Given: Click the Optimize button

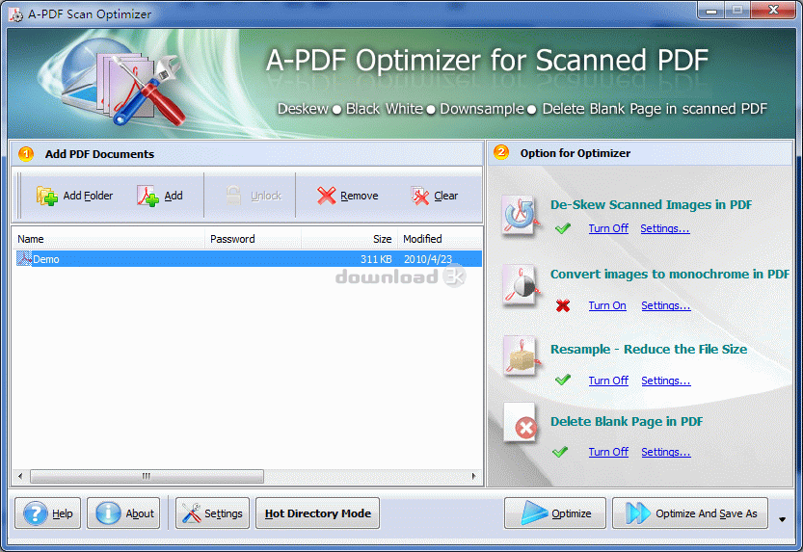Looking at the screenshot, I should click(x=555, y=513).
